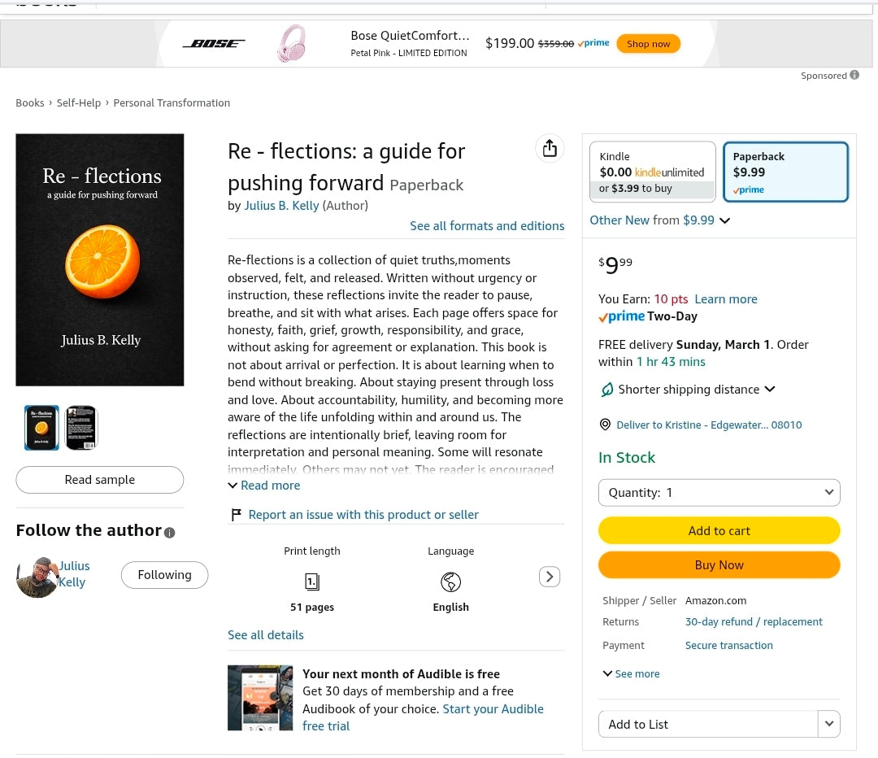Go to the Self-Help breadcrumb
878x758 pixels.
pyautogui.click(x=79, y=102)
